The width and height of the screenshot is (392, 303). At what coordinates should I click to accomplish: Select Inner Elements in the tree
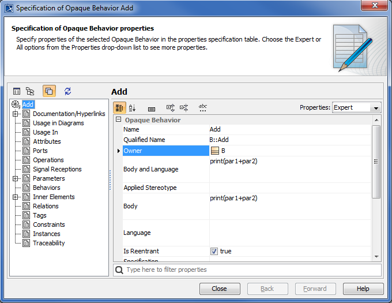(54, 197)
